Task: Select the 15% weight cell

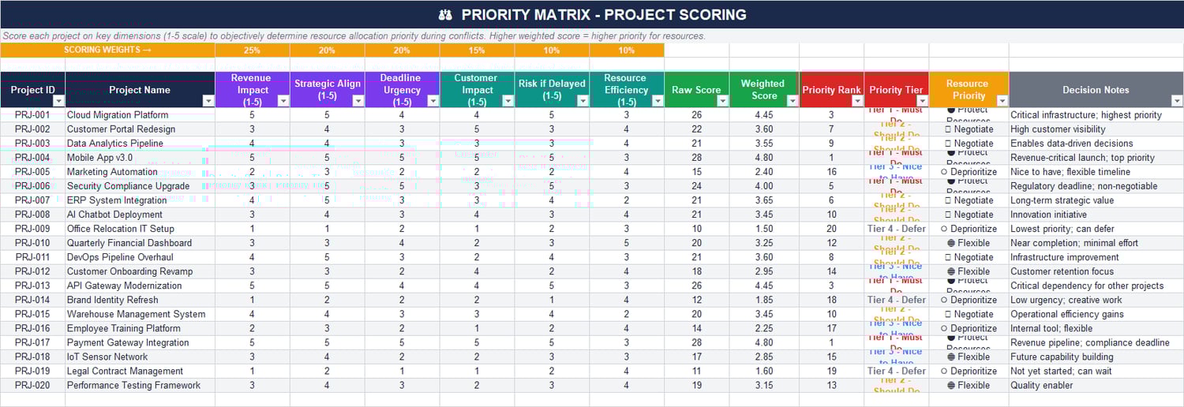Action: [x=477, y=50]
